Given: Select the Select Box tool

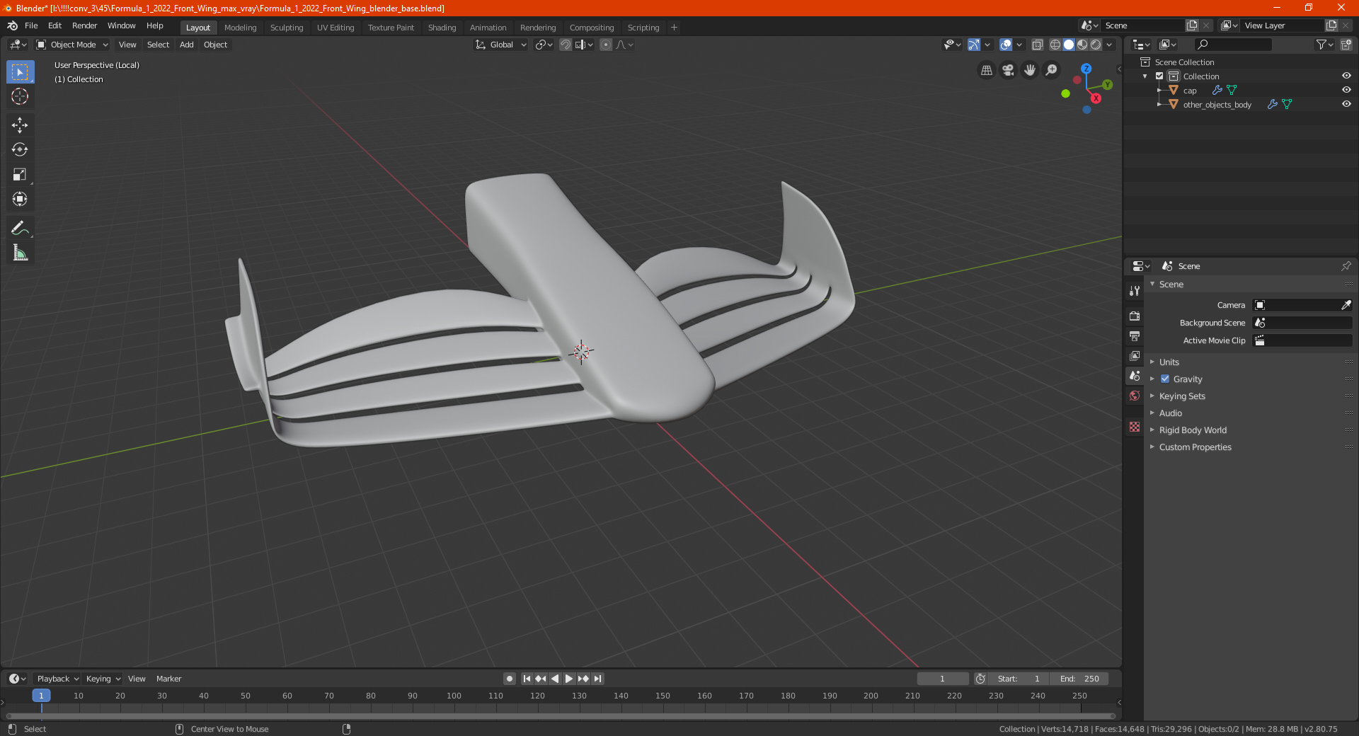Looking at the screenshot, I should pos(20,72).
